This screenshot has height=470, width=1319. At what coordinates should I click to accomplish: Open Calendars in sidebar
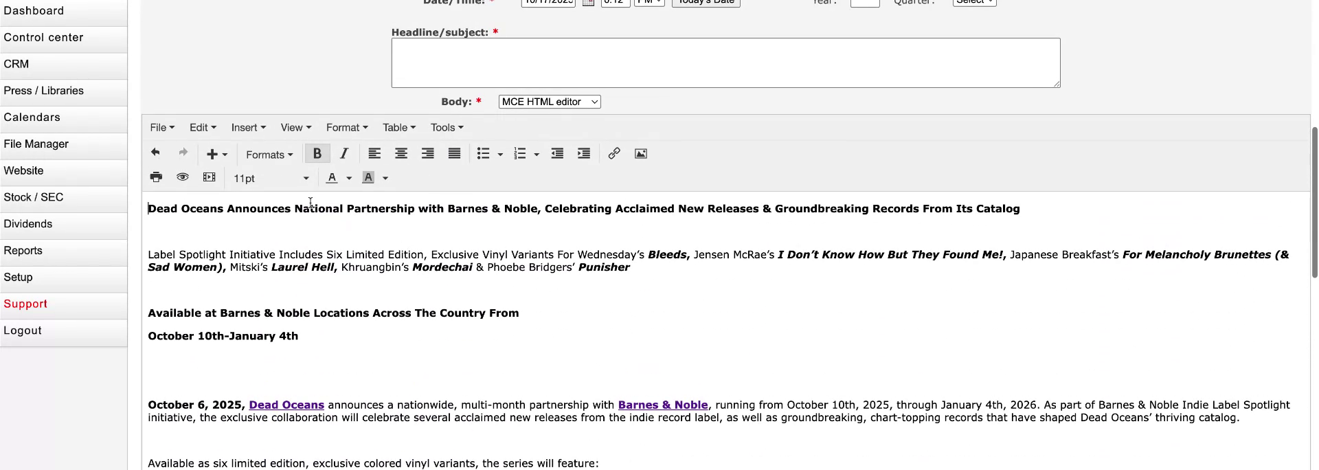(63, 117)
